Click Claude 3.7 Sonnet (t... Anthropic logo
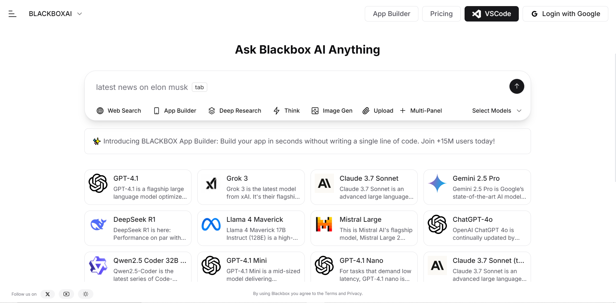The height and width of the screenshot is (303, 616). click(x=437, y=265)
